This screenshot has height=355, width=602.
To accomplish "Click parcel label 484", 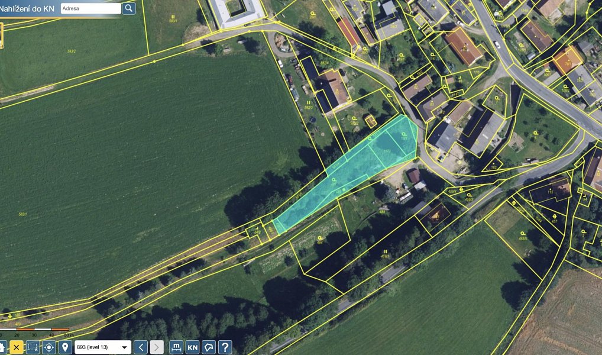I will [320, 243].
